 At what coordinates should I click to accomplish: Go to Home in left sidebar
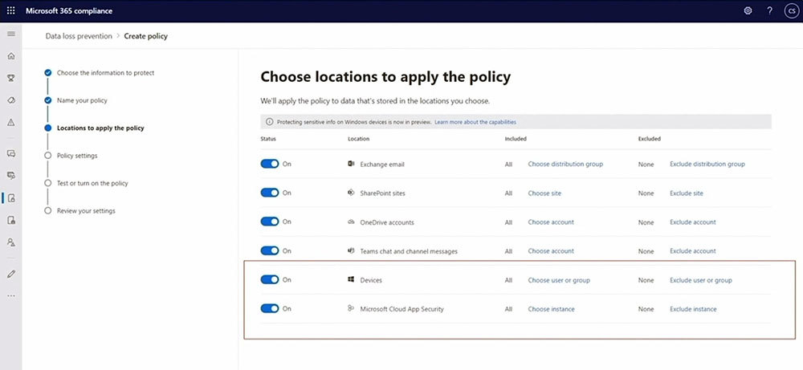(10, 56)
